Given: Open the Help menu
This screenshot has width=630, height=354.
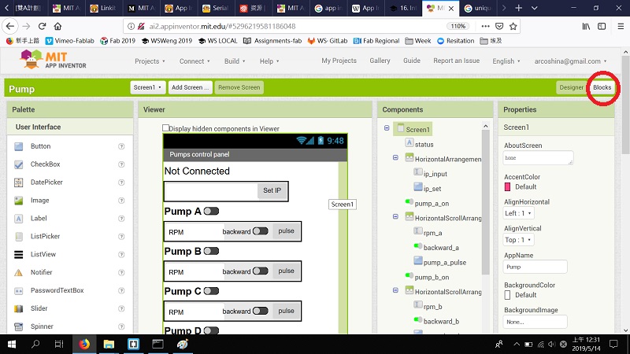Looking at the screenshot, I should click(x=269, y=61).
